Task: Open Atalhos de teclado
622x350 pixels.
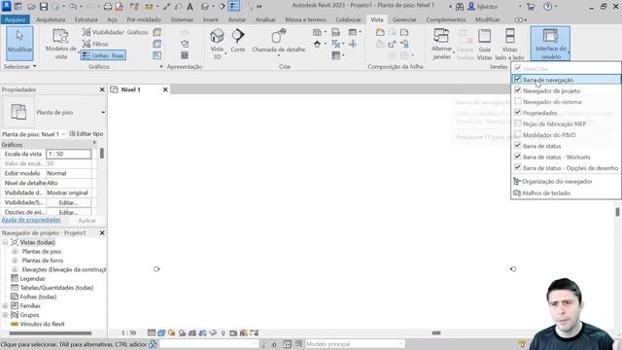Action: (541, 193)
